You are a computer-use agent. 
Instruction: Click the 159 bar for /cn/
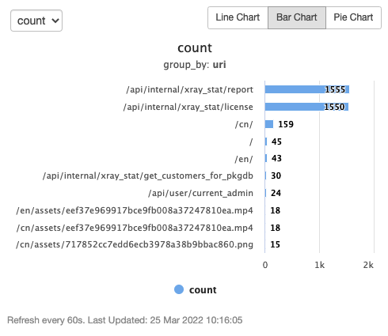[269, 124]
